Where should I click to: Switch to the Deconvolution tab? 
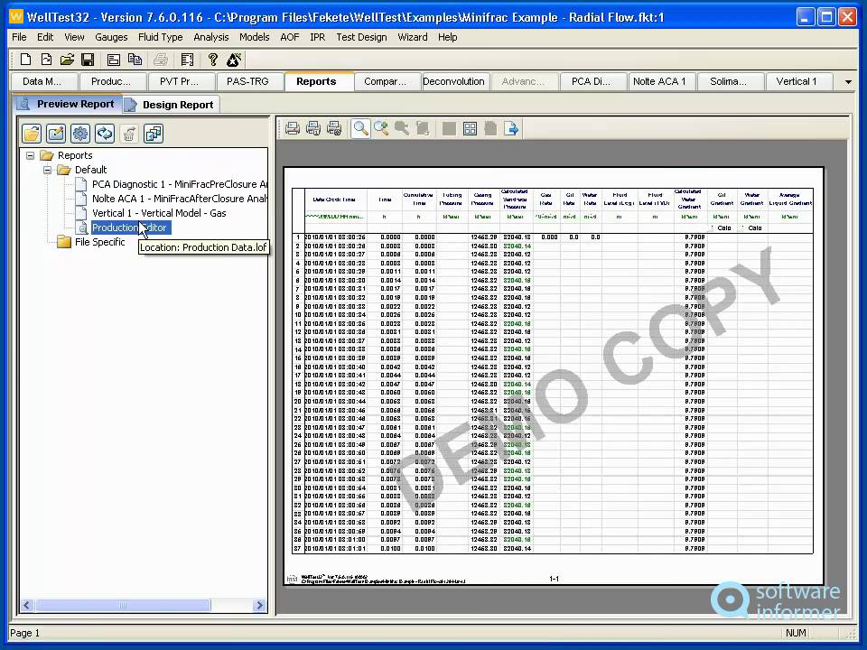pyautogui.click(x=454, y=82)
